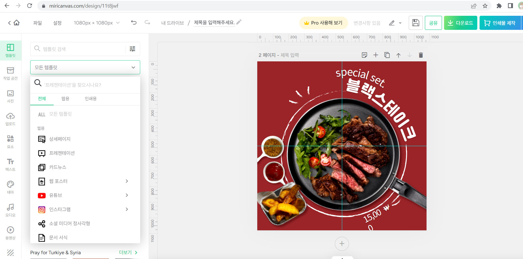The image size is (523, 259).
Task: Open the 업로드 upload panel
Action: pyautogui.click(x=10, y=119)
